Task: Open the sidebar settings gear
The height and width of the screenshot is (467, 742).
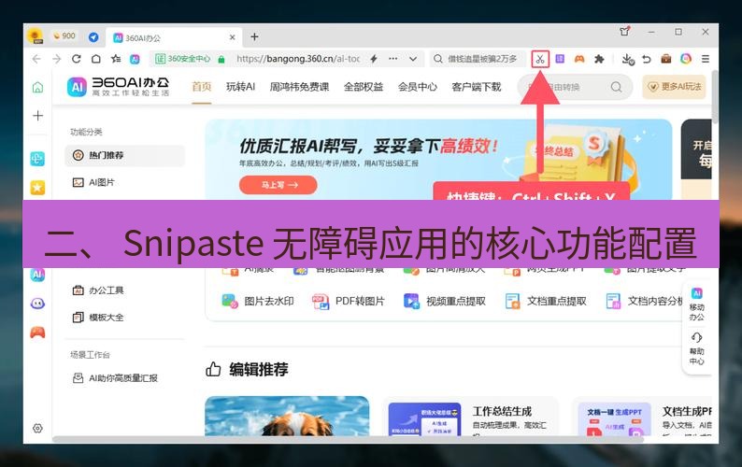Action: pyautogui.click(x=38, y=428)
